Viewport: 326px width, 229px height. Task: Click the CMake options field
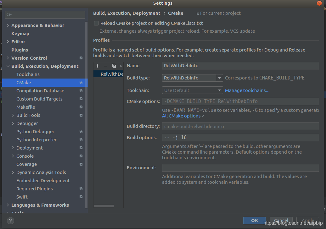click(240, 101)
